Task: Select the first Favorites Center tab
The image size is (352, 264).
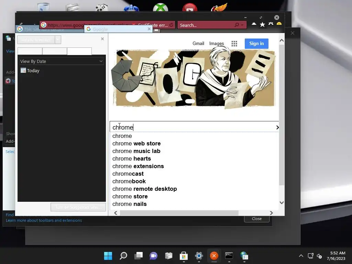Action: click(30, 51)
